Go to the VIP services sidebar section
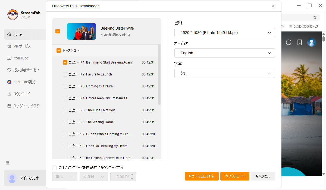 pos(22,46)
